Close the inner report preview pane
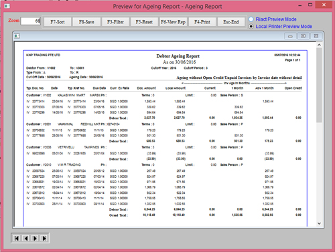The image size is (335, 252). 316,36
